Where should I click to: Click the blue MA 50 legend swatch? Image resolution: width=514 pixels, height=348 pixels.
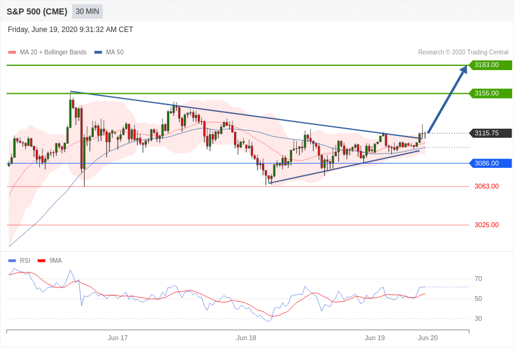(x=98, y=53)
